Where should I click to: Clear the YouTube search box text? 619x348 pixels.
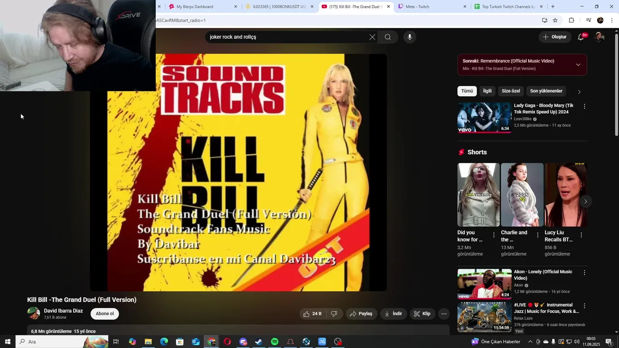372,37
